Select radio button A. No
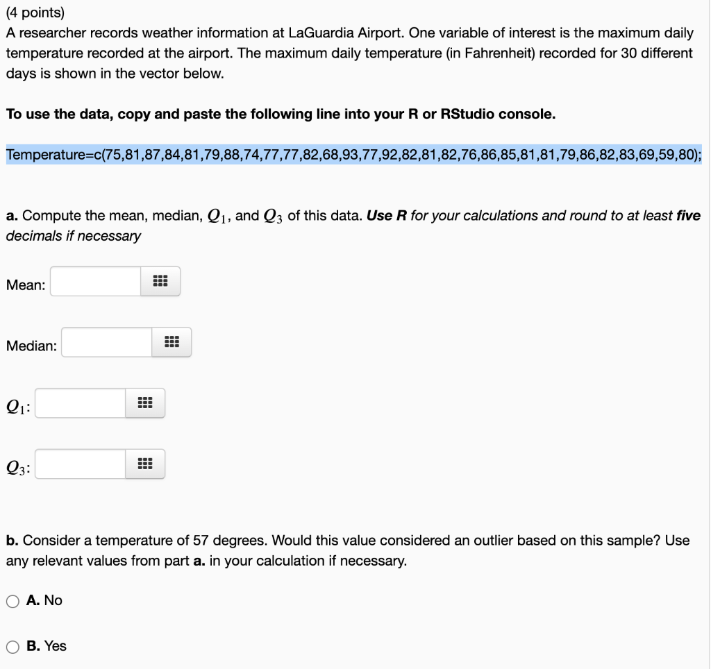The height and width of the screenshot is (669, 711). point(12,601)
